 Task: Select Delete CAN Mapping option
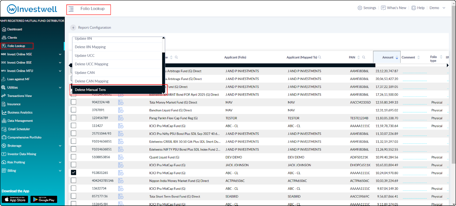click(117, 81)
